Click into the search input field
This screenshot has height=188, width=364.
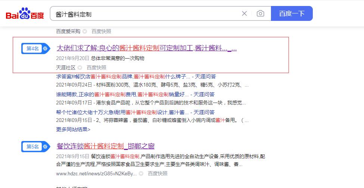point(146,14)
